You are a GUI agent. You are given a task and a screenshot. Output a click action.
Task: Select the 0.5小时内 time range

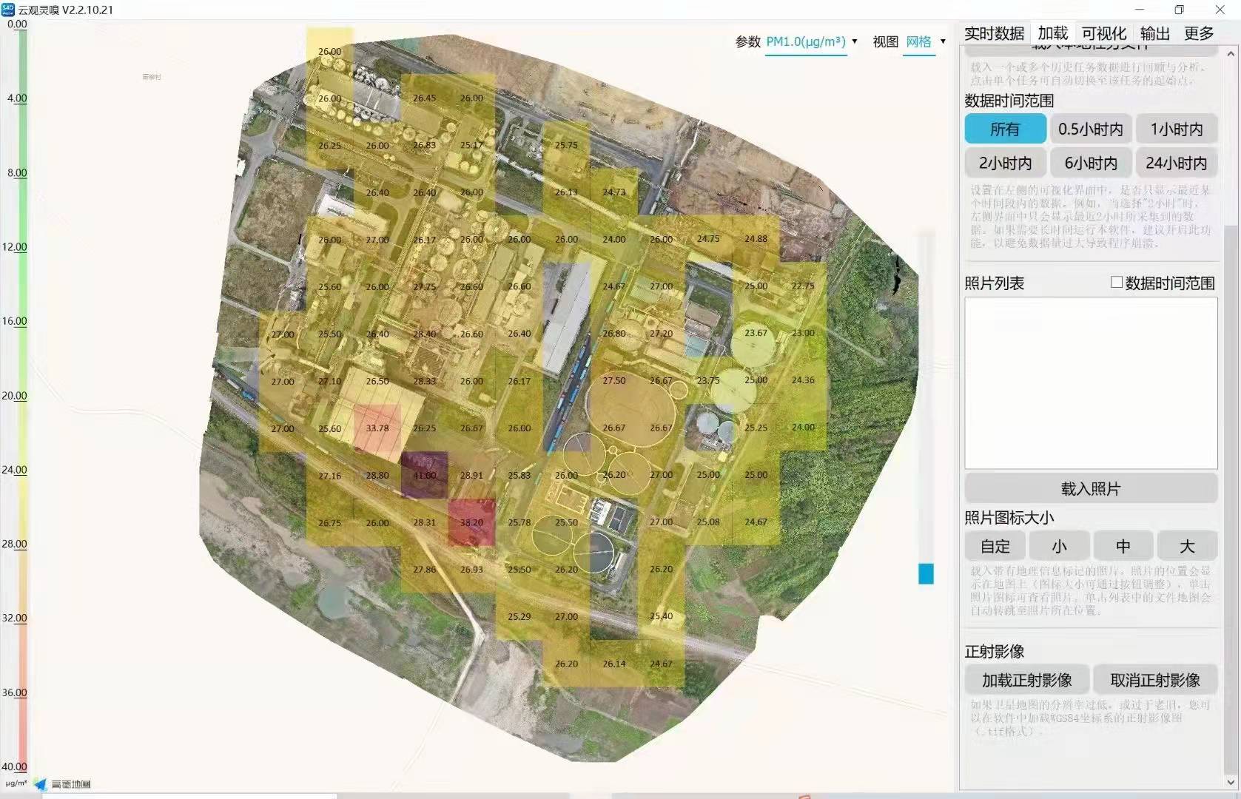tap(1090, 129)
